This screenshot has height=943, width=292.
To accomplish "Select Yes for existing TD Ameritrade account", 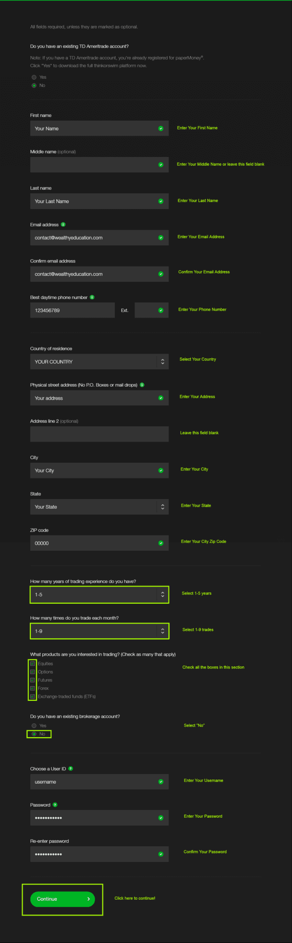I will pyautogui.click(x=34, y=77).
